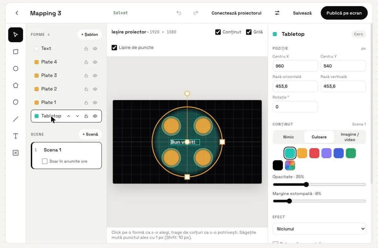Lock the Tabletop shape
378x248 pixels.
(x=86, y=116)
